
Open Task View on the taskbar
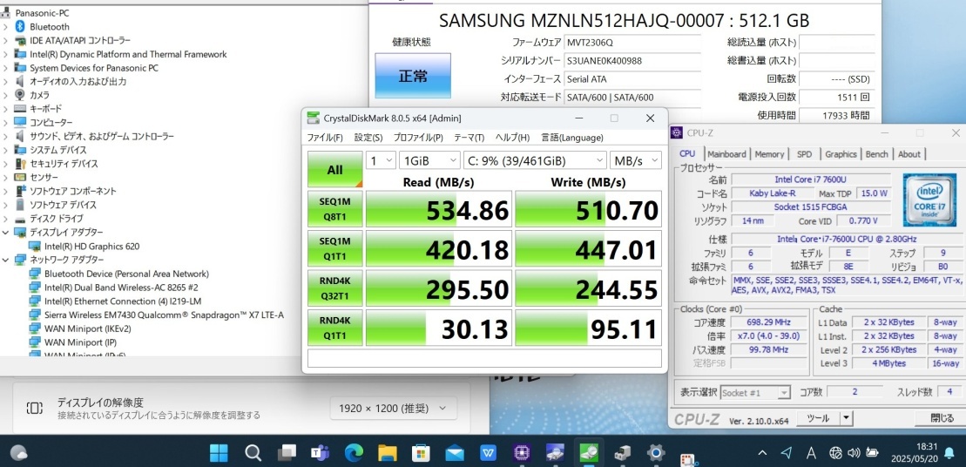coord(287,453)
